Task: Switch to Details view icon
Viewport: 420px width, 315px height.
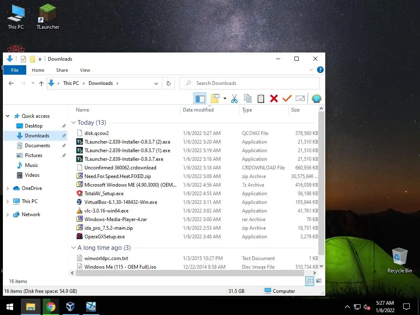Action: 310,281
